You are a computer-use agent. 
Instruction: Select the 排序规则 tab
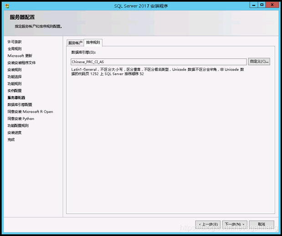point(93,43)
